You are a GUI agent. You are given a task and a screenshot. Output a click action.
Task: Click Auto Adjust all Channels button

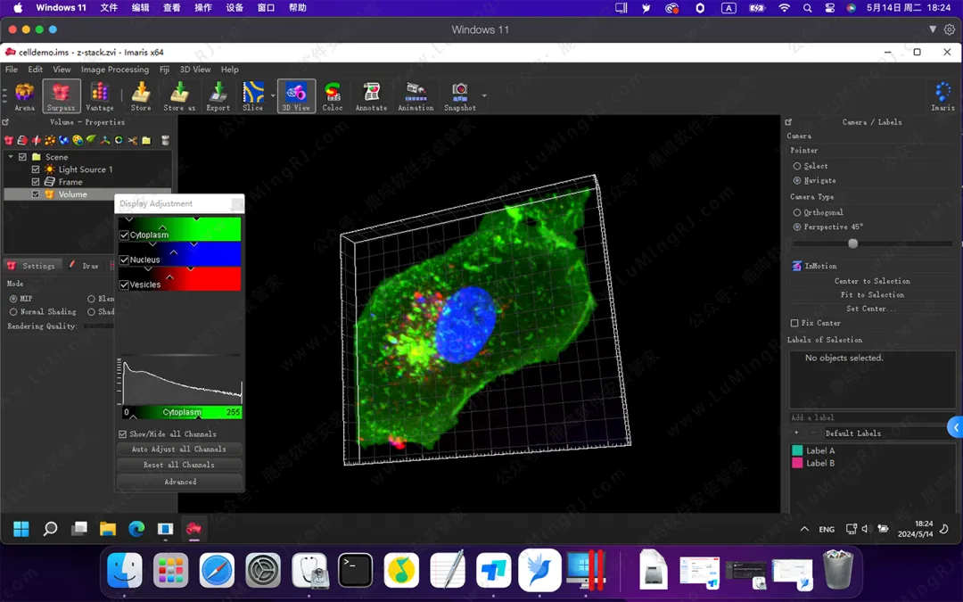(x=179, y=449)
